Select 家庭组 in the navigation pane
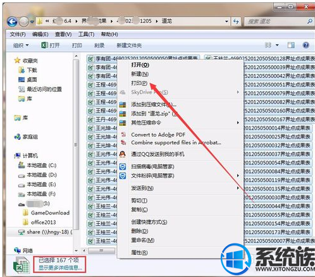 (x=26, y=137)
